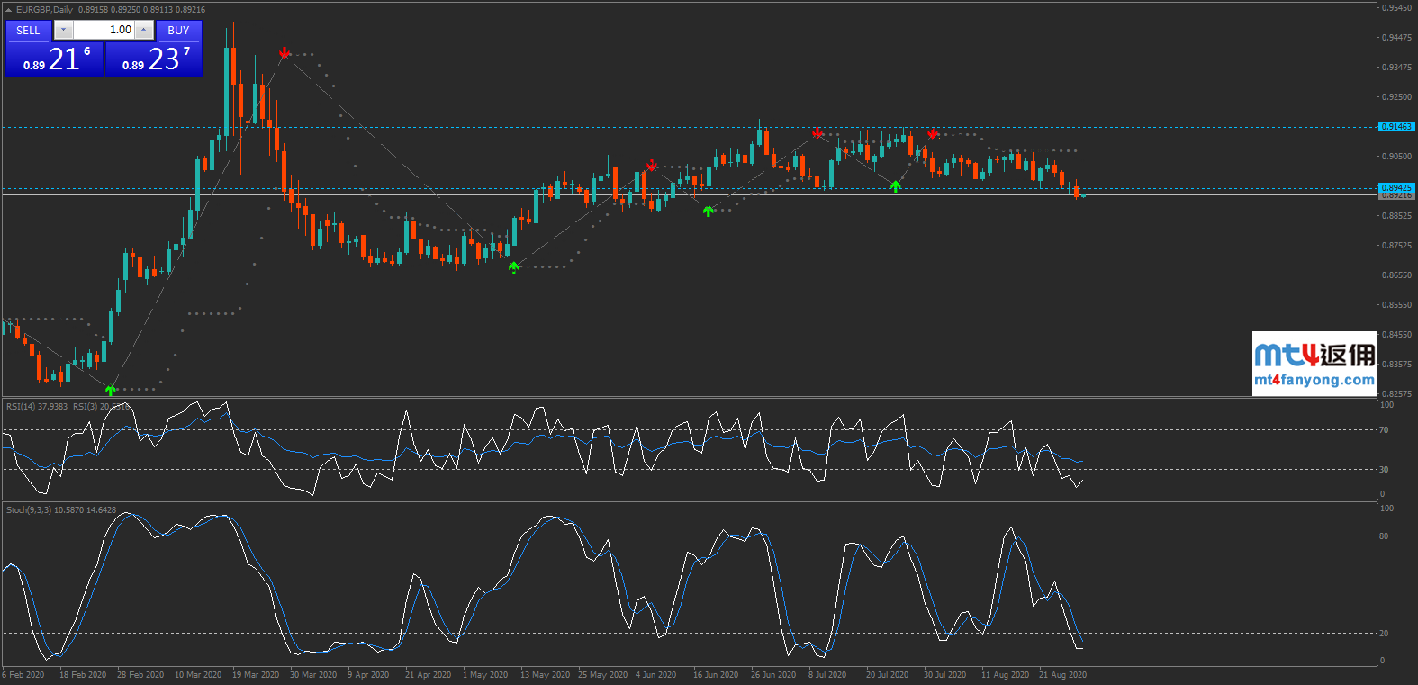Select the red arrow near early June 2020
Screen dimensions: 1418x685
(x=652, y=166)
